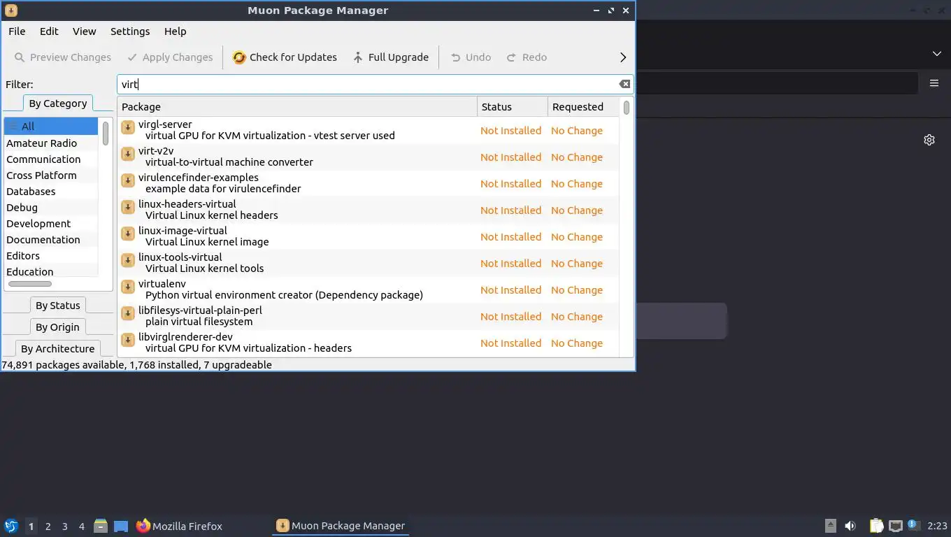This screenshot has height=537, width=951.
Task: Select the All category
Action: pos(51,127)
